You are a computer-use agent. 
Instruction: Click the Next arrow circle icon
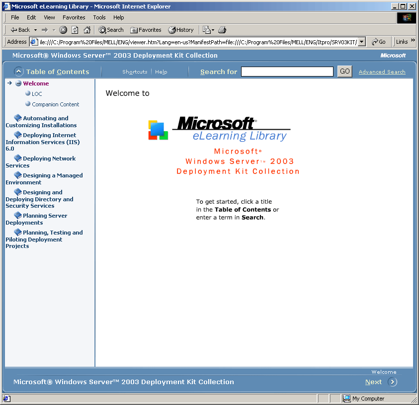[392, 382]
